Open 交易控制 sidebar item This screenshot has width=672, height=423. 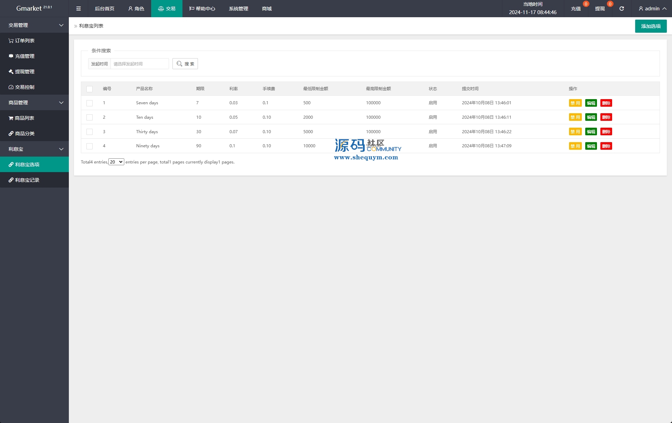click(x=21, y=87)
